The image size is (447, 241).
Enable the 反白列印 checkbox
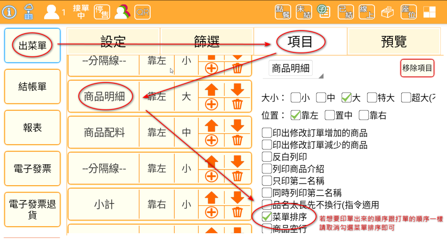click(267, 156)
